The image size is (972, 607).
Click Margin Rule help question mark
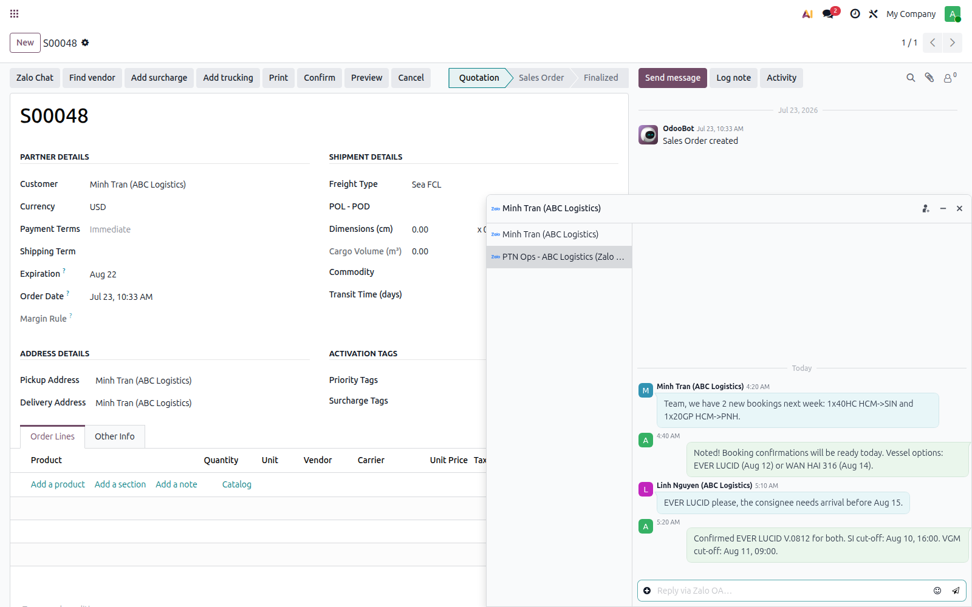coord(70,316)
